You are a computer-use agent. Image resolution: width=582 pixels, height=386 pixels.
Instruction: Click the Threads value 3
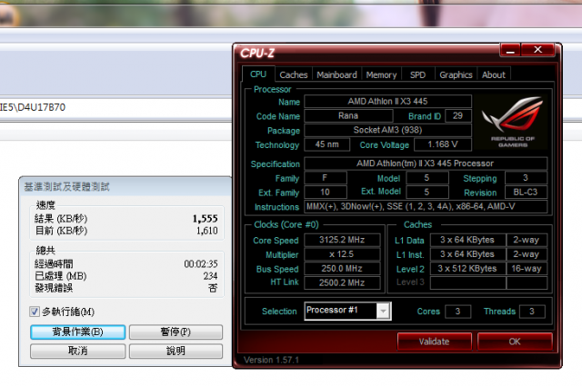pos(532,312)
